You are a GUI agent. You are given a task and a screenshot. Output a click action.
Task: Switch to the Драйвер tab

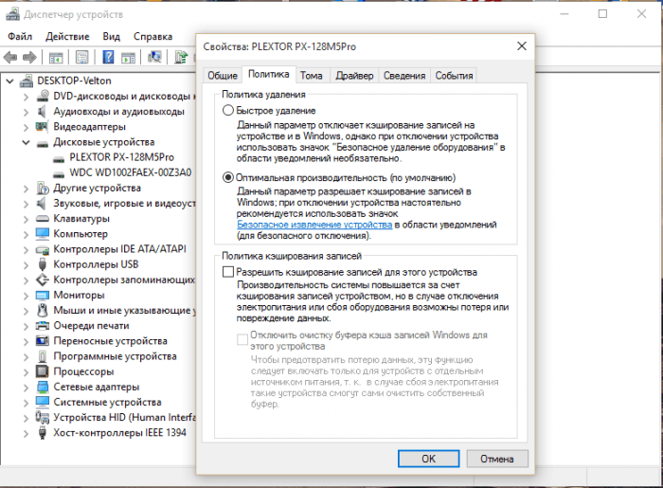[x=354, y=76]
